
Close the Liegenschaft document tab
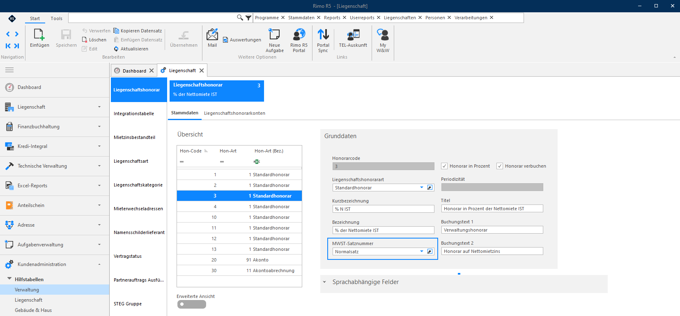click(202, 70)
